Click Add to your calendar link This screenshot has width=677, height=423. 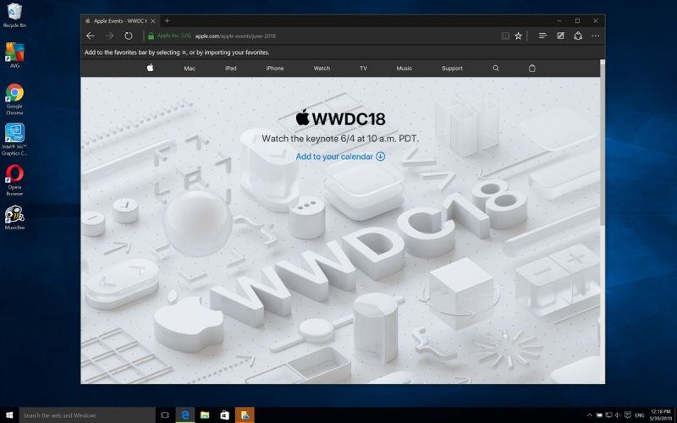coord(334,157)
